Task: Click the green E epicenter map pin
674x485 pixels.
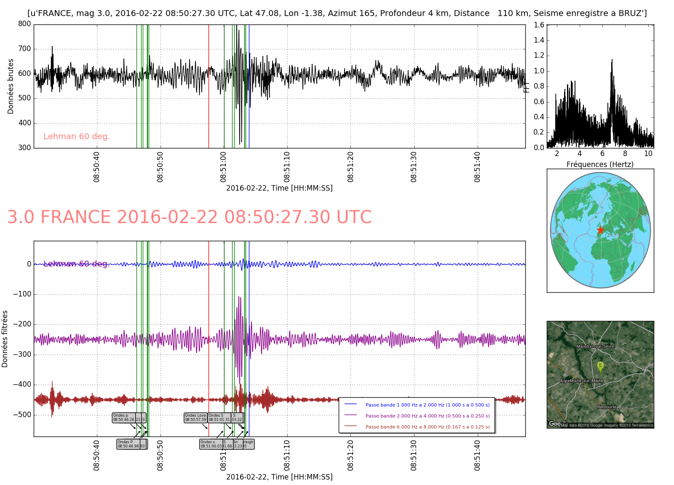Action: (x=600, y=366)
